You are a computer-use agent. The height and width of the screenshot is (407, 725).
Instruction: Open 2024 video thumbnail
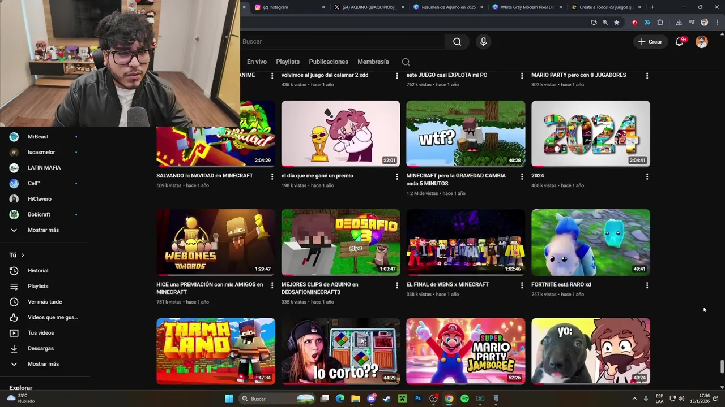point(591,134)
